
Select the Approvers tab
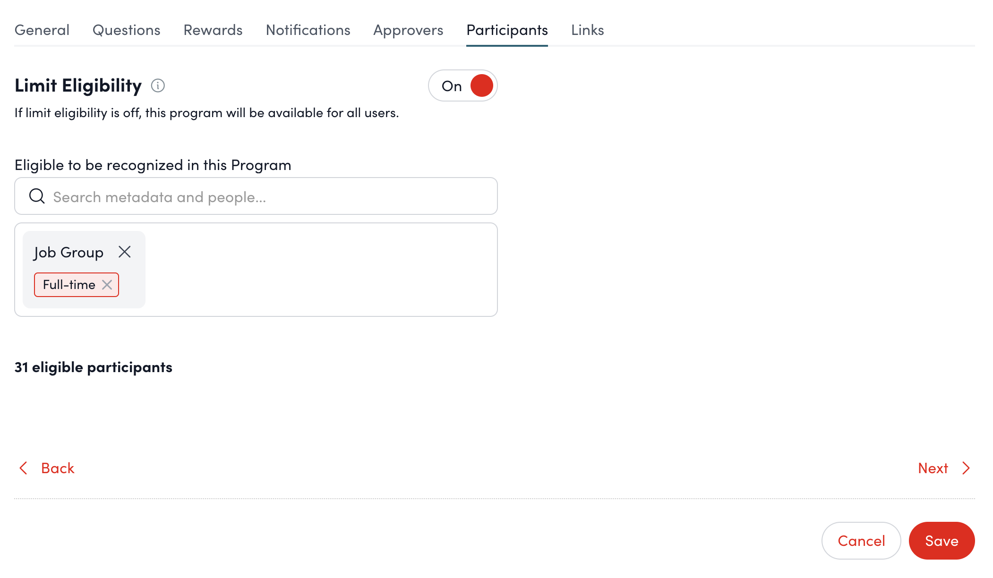408,30
